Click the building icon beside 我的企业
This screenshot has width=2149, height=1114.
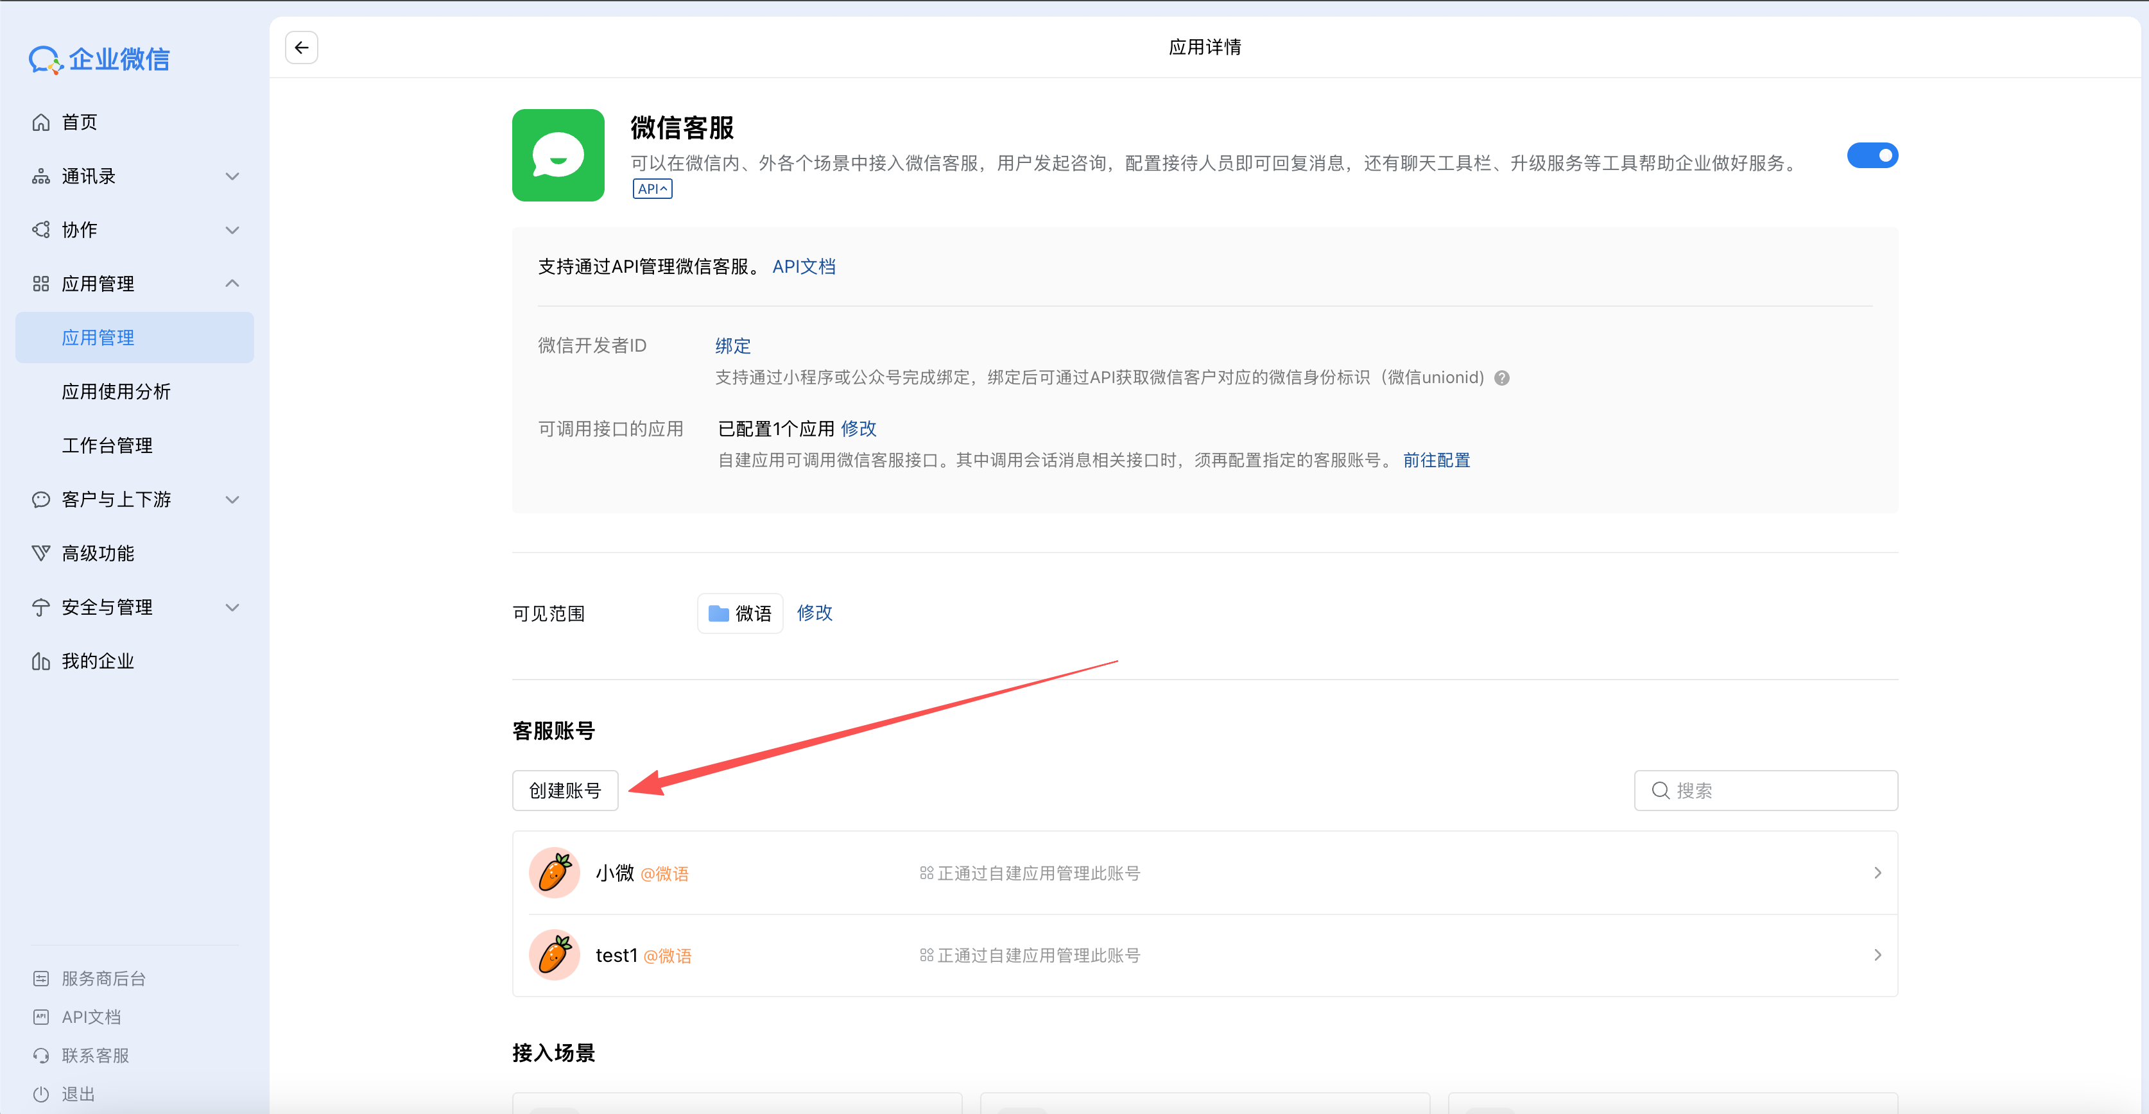[x=41, y=661]
